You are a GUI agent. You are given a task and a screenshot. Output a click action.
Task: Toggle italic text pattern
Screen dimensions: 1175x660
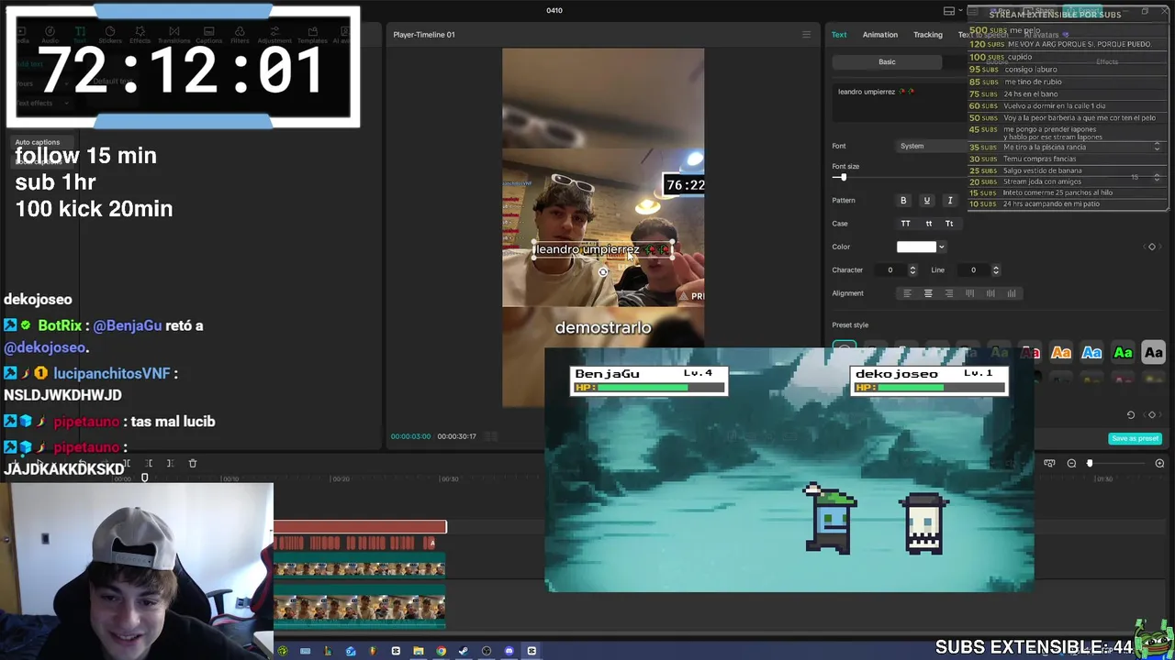click(x=950, y=201)
